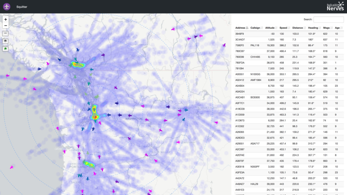This screenshot has height=195, width=347.
Task: Click the Portland heatmap hotspot
Action: (x=89, y=164)
